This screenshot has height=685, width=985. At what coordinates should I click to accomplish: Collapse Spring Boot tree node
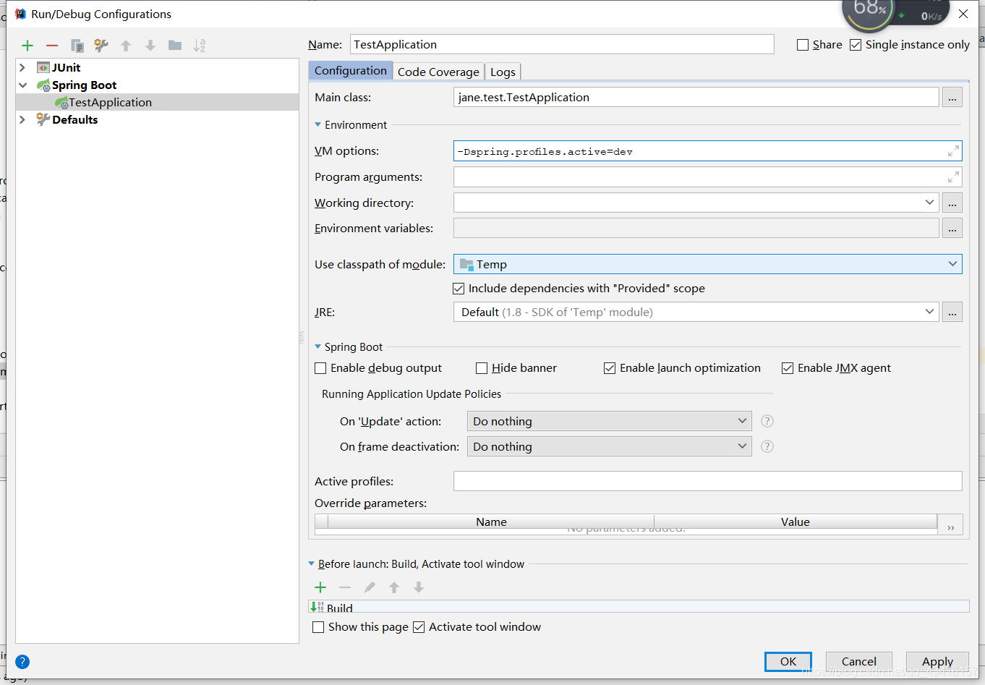[x=22, y=85]
